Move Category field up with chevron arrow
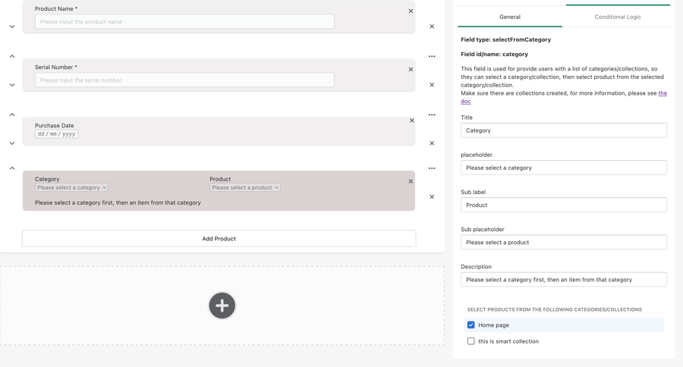The image size is (683, 367). point(12,168)
